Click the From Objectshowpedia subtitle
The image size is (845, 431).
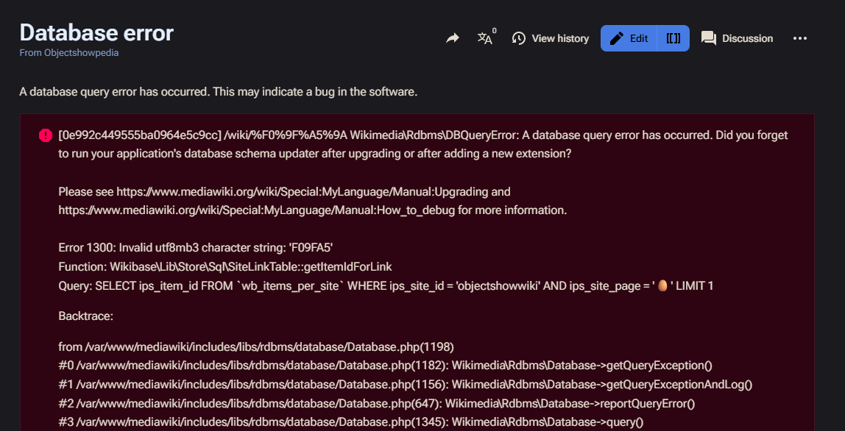pos(69,53)
